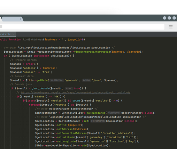177x149 pixels.
Task: Click the 'action:' parameter hint
Action: (x=87, y=80)
